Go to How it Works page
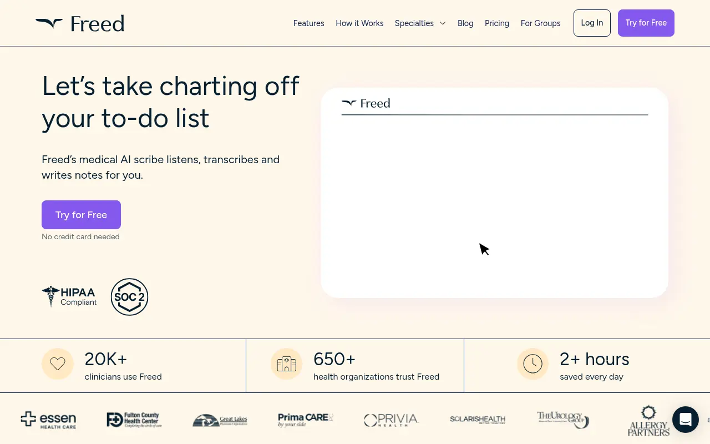The width and height of the screenshot is (710, 444). coord(359,23)
